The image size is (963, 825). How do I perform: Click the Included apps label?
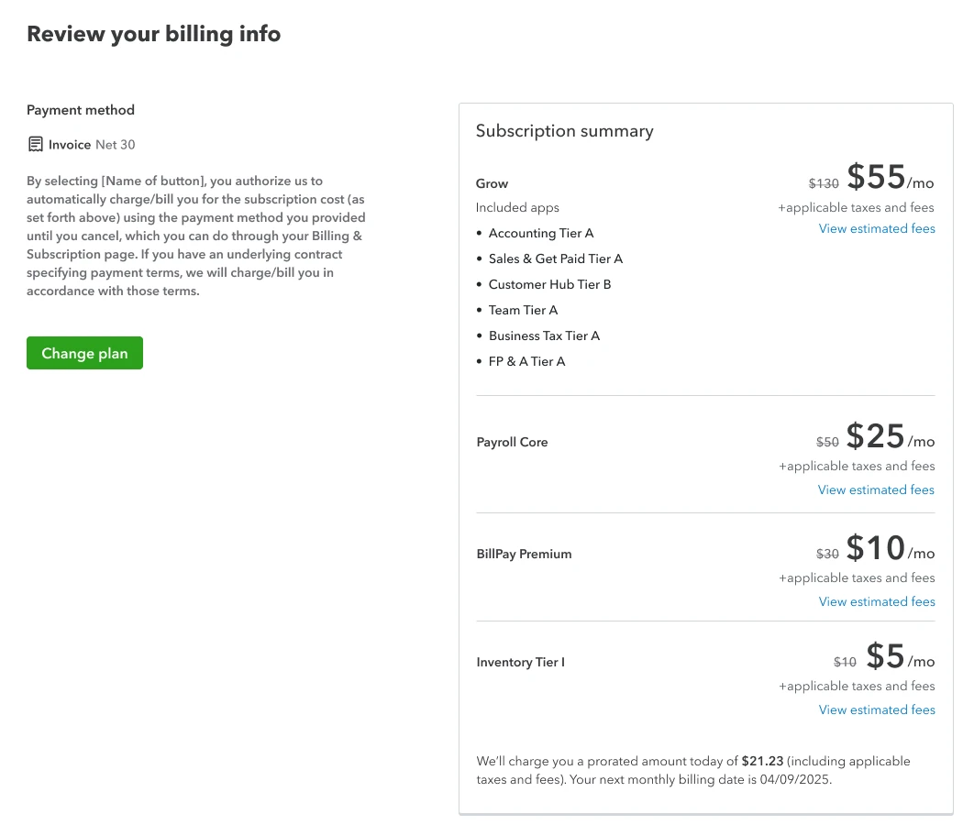coord(517,207)
